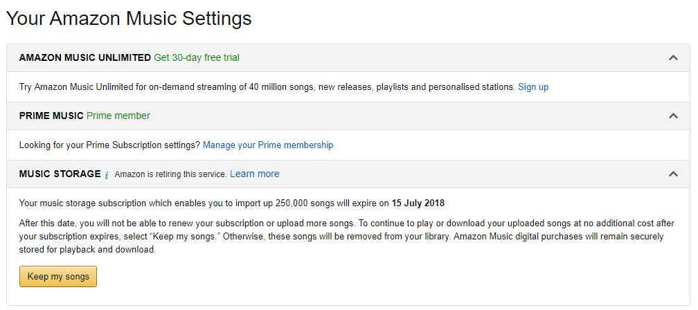Click the PRIME MUSIC header label
Screen dimensions: 698x310
coord(51,116)
